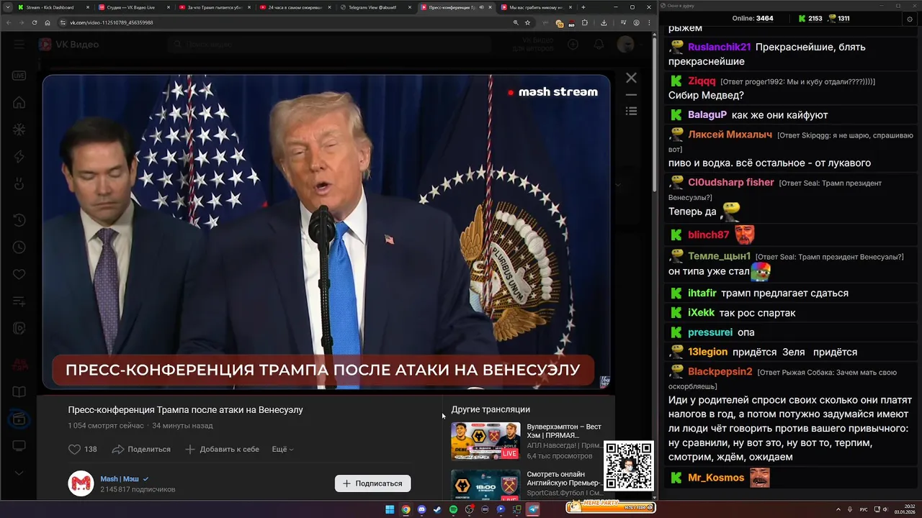Expand the Ещё dropdown under video
Screen dimensions: 922x518
(282, 449)
